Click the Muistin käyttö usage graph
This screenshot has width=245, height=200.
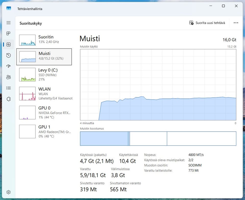(x=158, y=84)
